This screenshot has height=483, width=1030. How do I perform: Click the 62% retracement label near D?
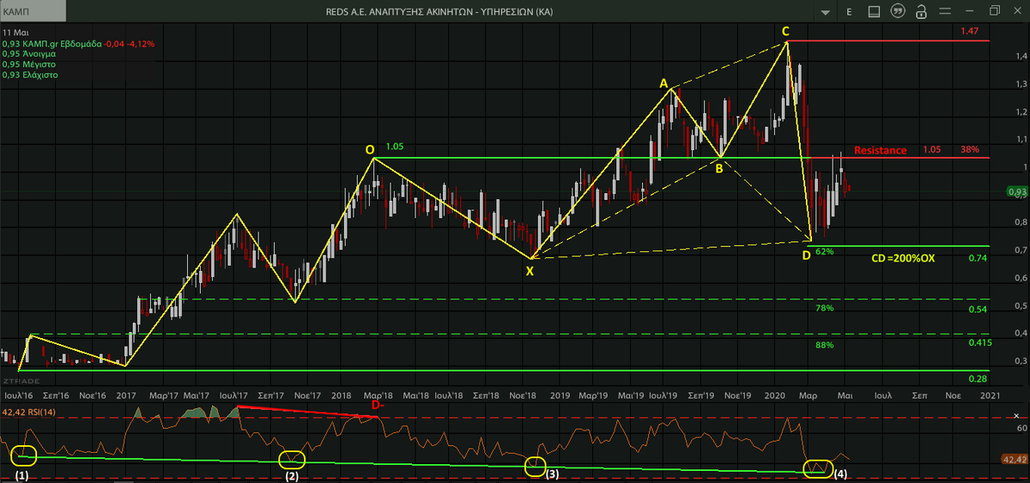pyautogui.click(x=825, y=251)
